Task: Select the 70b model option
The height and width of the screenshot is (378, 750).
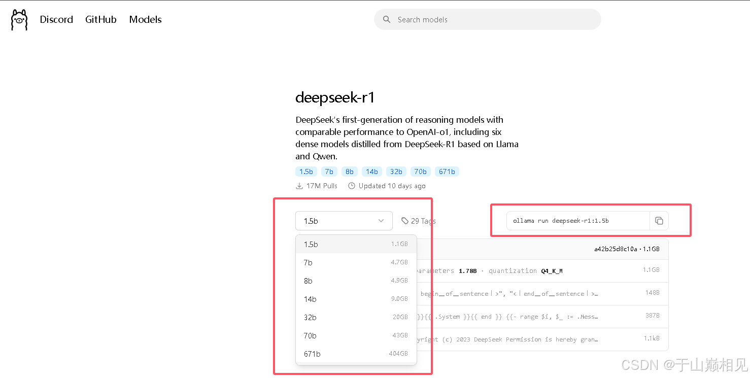Action: 356,335
